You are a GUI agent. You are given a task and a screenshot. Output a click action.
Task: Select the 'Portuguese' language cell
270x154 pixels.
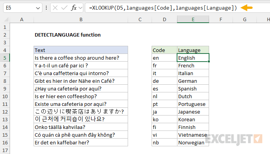pos(193,104)
